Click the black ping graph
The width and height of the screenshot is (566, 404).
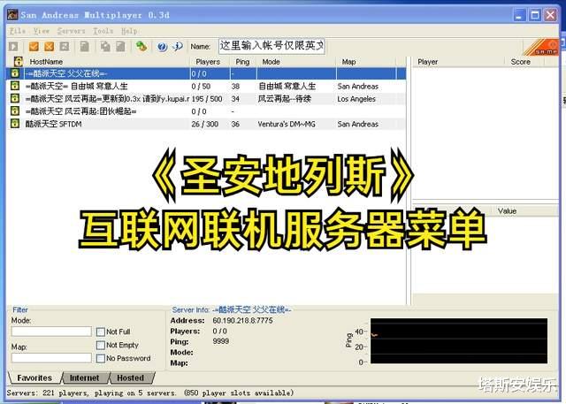pos(459,341)
